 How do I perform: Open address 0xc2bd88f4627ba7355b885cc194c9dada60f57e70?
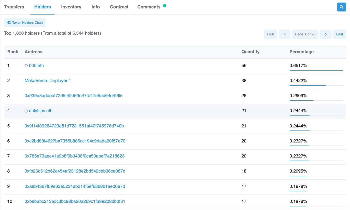(x=75, y=141)
